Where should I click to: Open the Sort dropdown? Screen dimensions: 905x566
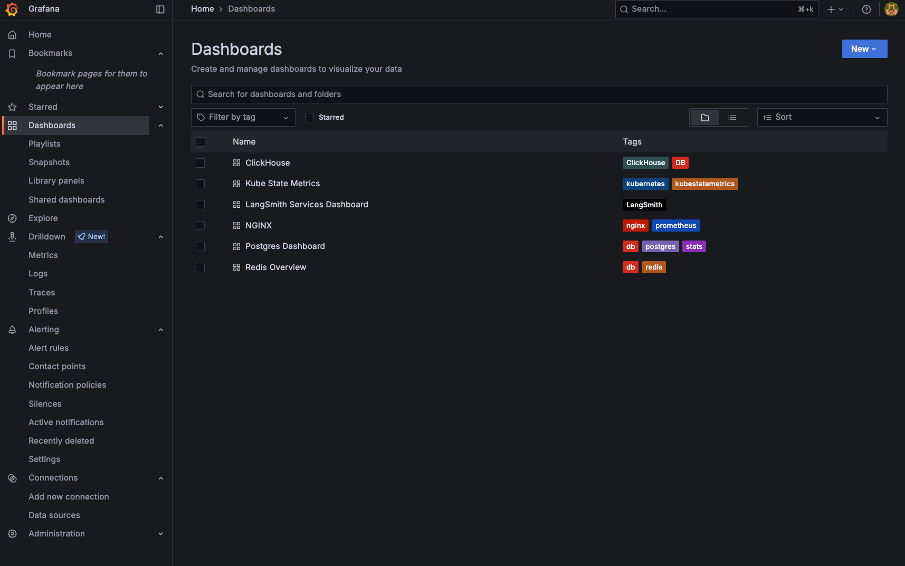coord(822,118)
